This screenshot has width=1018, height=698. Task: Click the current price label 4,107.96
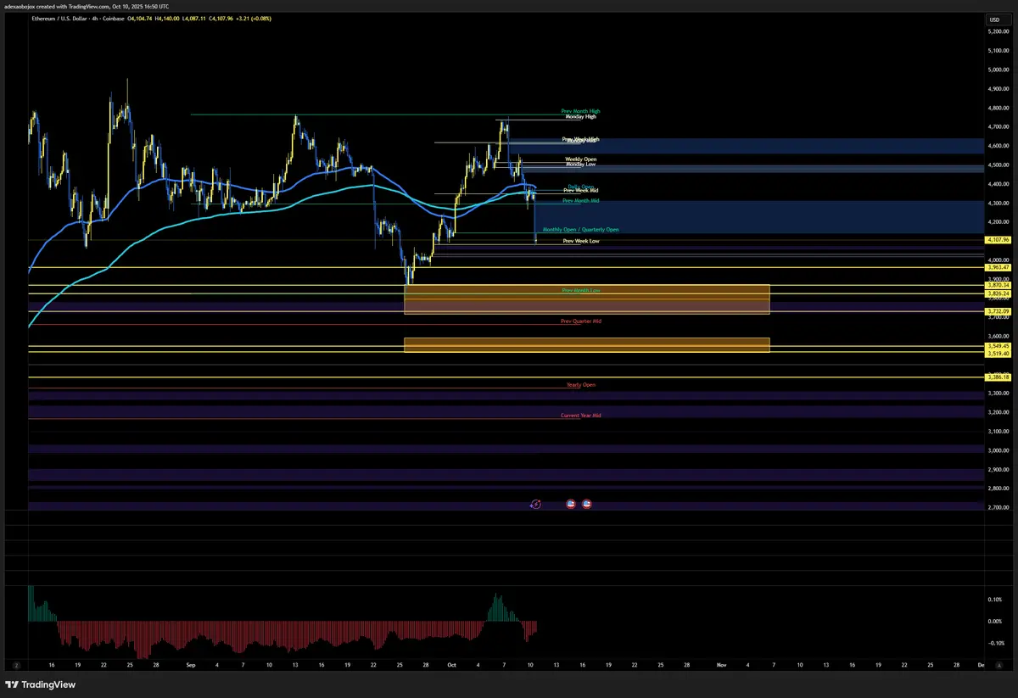point(997,241)
